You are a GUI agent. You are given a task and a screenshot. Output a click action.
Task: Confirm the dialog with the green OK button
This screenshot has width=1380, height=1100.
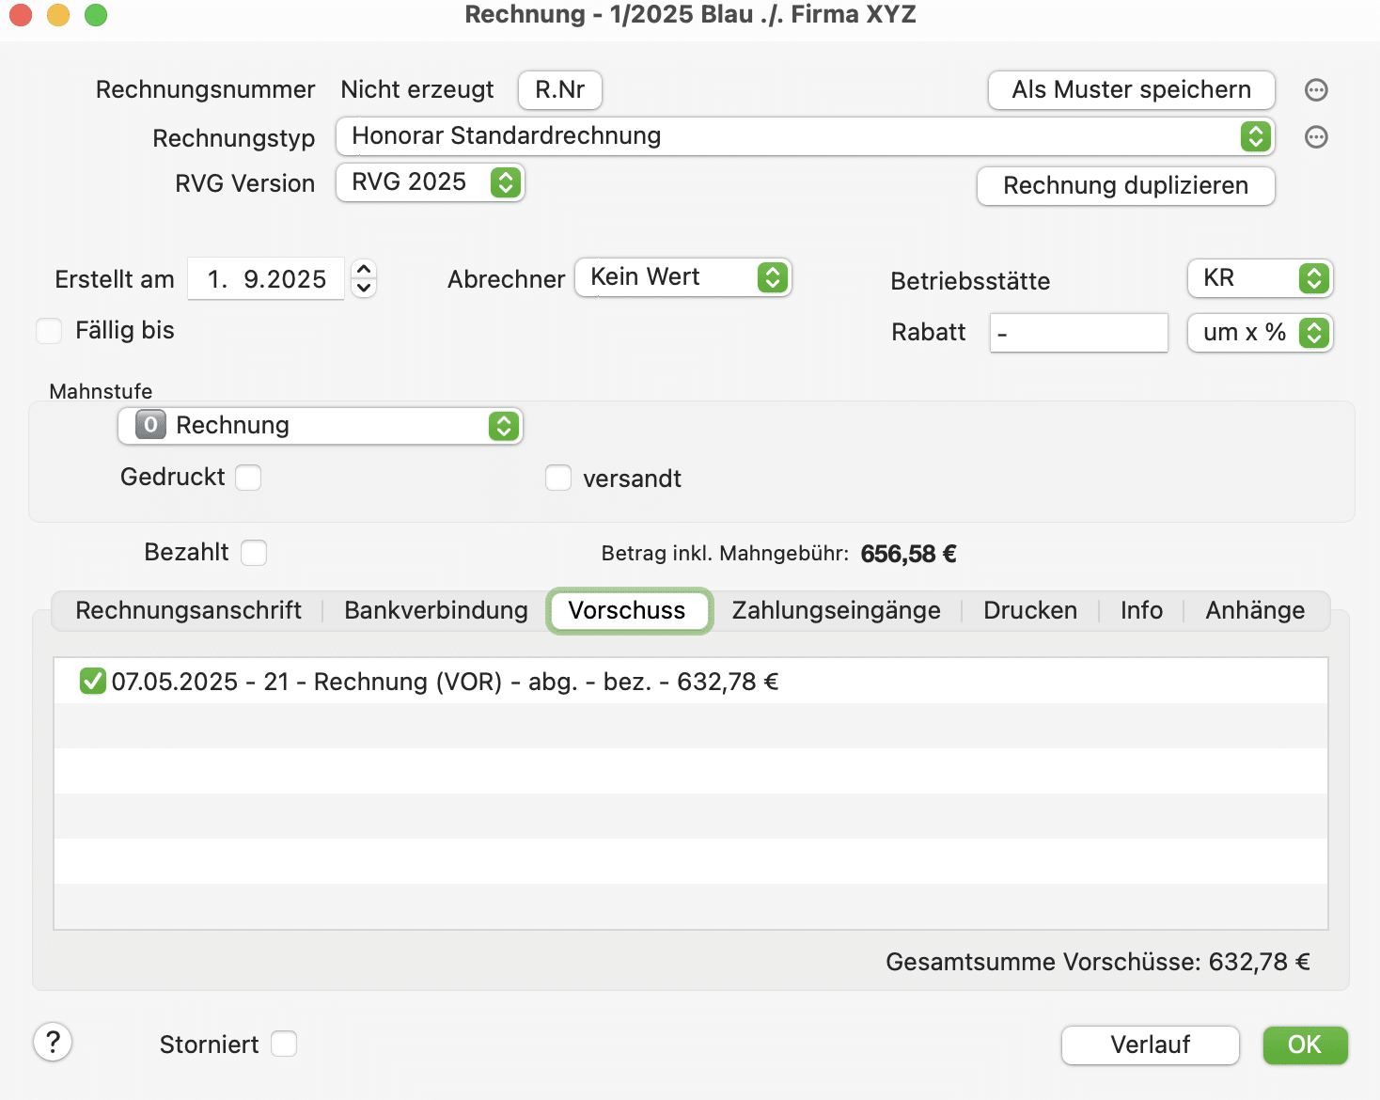tap(1304, 1045)
